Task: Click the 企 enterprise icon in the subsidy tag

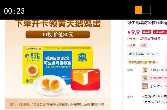Action: point(130,54)
